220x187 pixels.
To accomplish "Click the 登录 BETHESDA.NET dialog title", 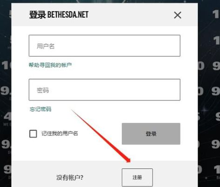I will [x=59, y=15].
